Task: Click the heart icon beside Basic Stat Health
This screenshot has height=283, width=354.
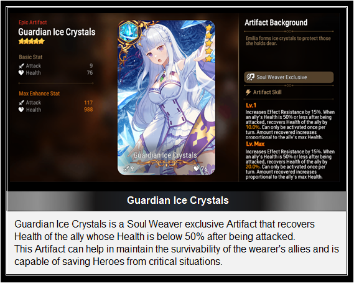Action: [21, 73]
